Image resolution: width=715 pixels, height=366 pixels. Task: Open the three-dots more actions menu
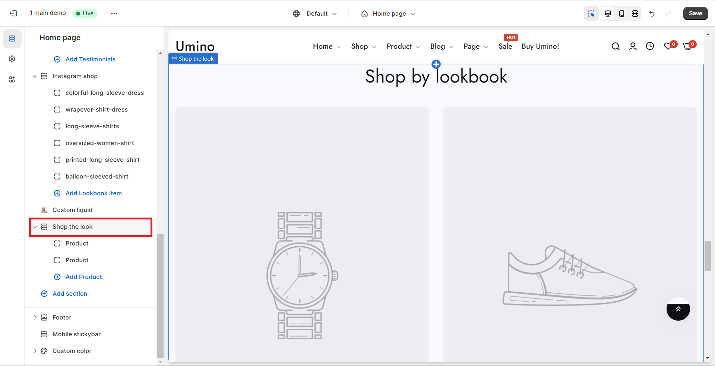[x=114, y=13]
